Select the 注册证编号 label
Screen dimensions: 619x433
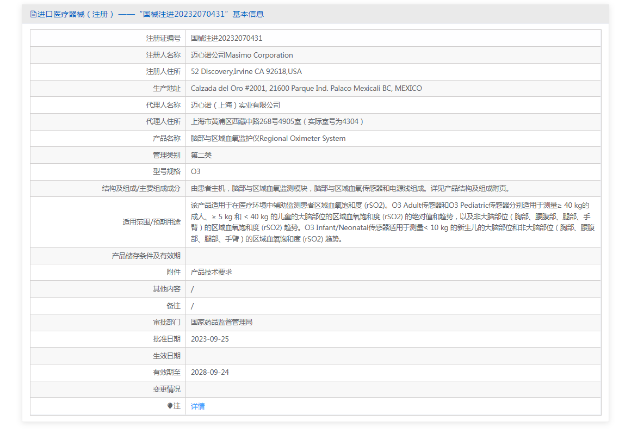[163, 38]
